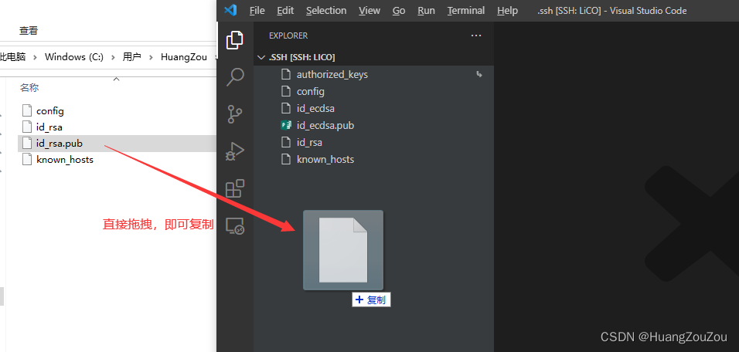The width and height of the screenshot is (739, 352).
Task: Select authorized_keys in VS Code explorer
Action: (373, 74)
